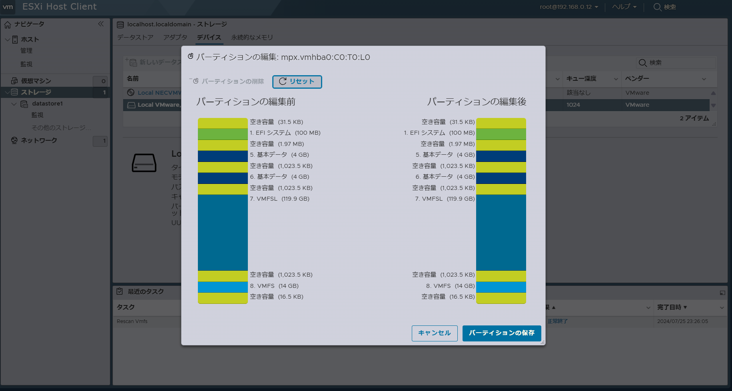Cancel the partition edit dialog
Screen dimensions: 732x391
434,333
